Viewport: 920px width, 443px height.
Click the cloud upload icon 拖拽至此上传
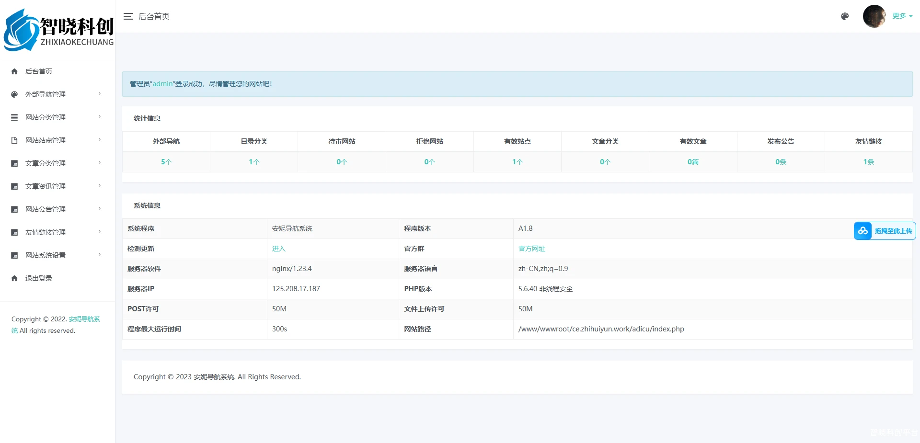coord(863,231)
